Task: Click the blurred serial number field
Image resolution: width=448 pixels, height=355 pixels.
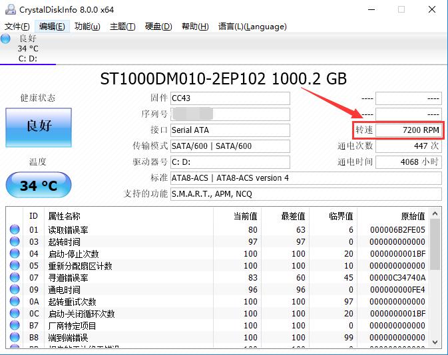Action: tap(230, 114)
